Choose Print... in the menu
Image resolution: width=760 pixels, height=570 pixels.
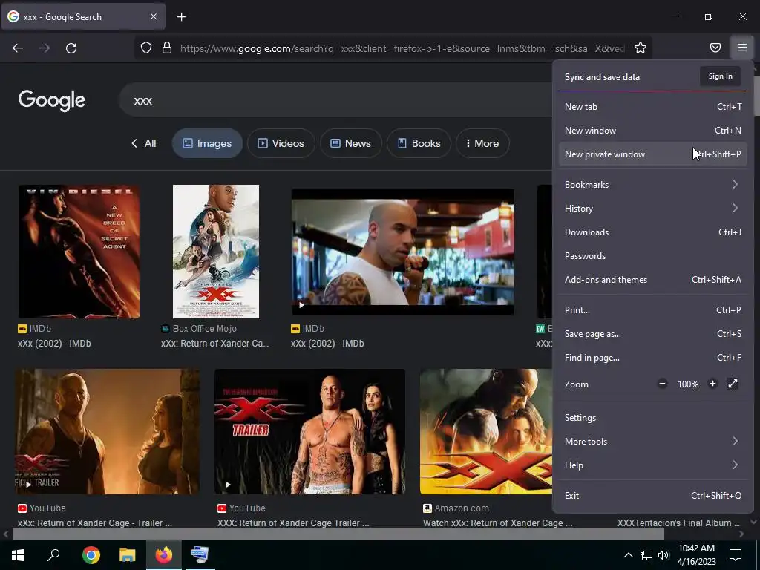[x=653, y=310]
